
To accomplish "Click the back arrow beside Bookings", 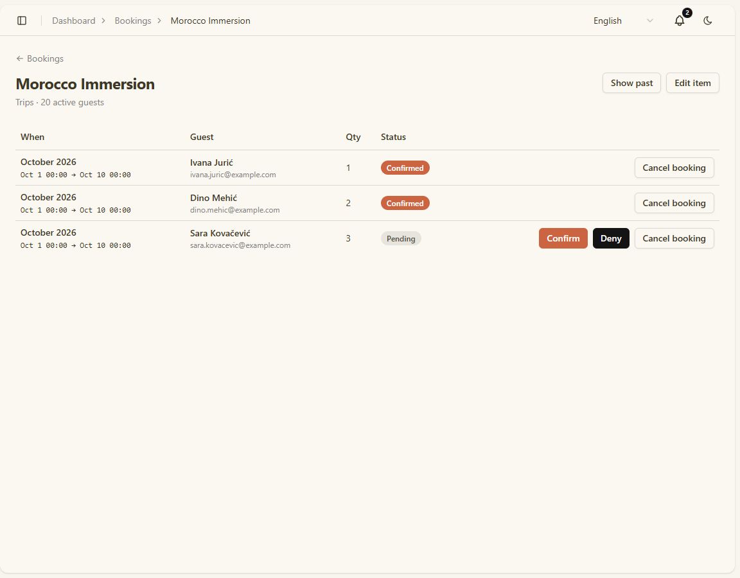I will click(x=19, y=58).
